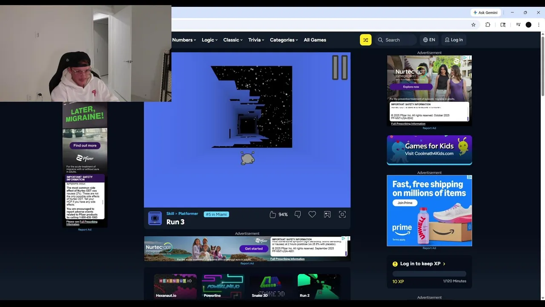Open the Platformer category link
Image resolution: width=545 pixels, height=307 pixels.
188,214
